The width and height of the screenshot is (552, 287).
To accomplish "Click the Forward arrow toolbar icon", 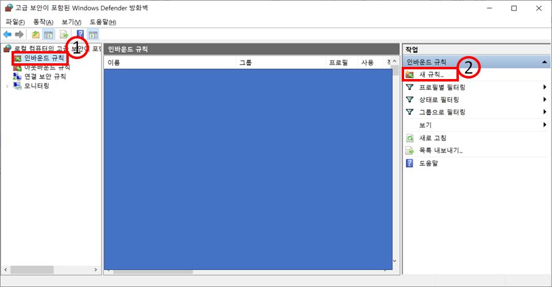I will point(19,35).
